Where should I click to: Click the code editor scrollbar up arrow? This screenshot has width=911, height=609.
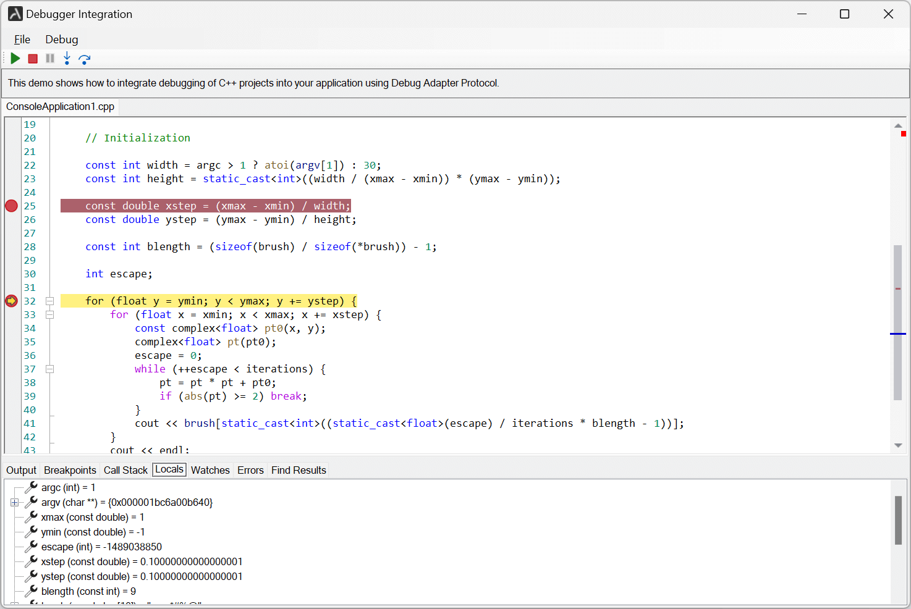coord(898,125)
